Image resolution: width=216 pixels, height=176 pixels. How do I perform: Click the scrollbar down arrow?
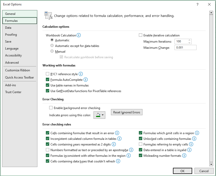pyautogui.click(x=211, y=164)
